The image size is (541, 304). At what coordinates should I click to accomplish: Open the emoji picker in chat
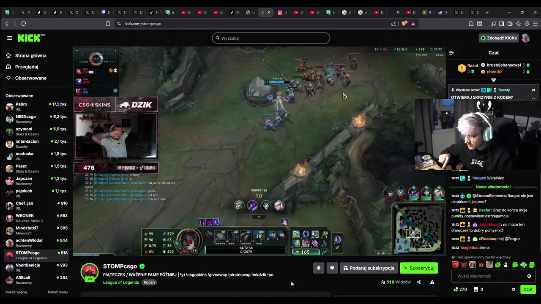click(x=529, y=276)
